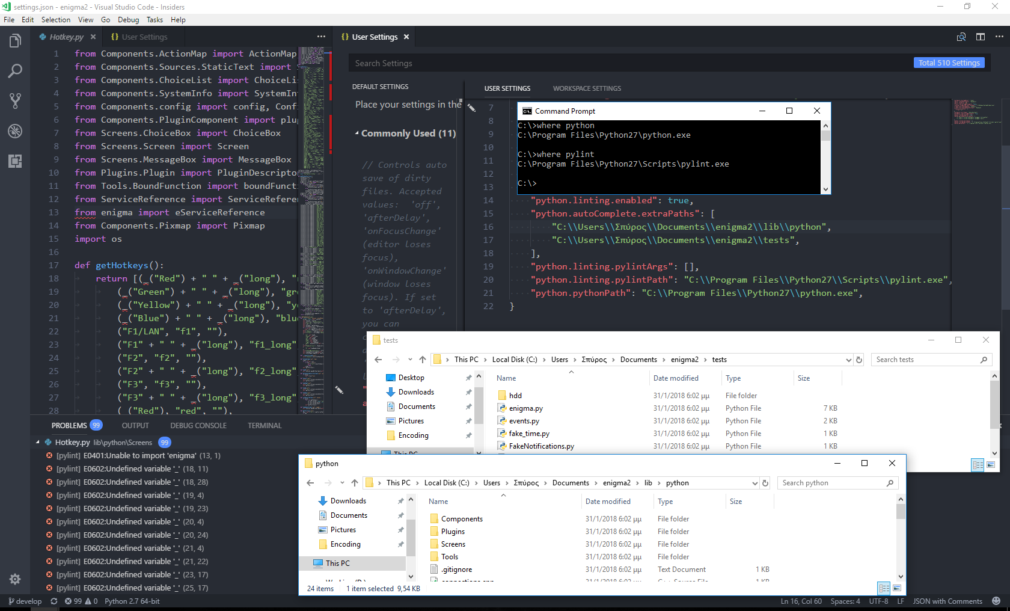Screen dimensions: 1010x611
Task: Open the address bar dropdown in tests window
Action: [x=849, y=360]
